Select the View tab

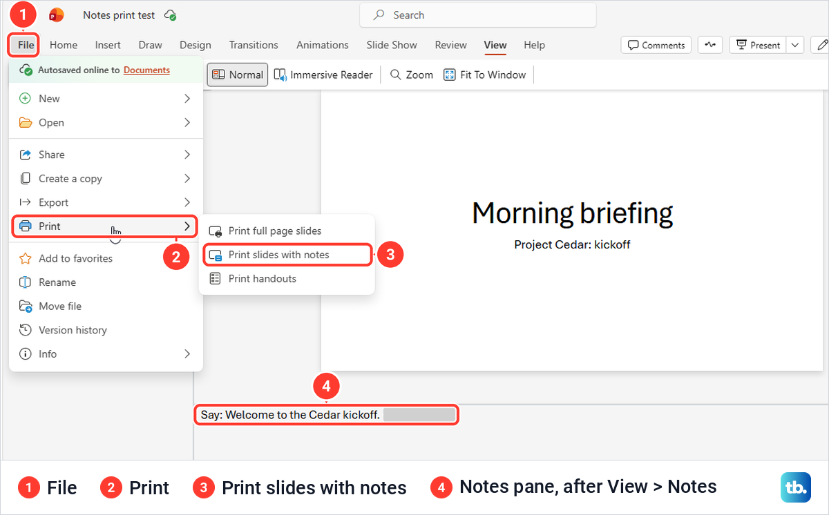495,45
